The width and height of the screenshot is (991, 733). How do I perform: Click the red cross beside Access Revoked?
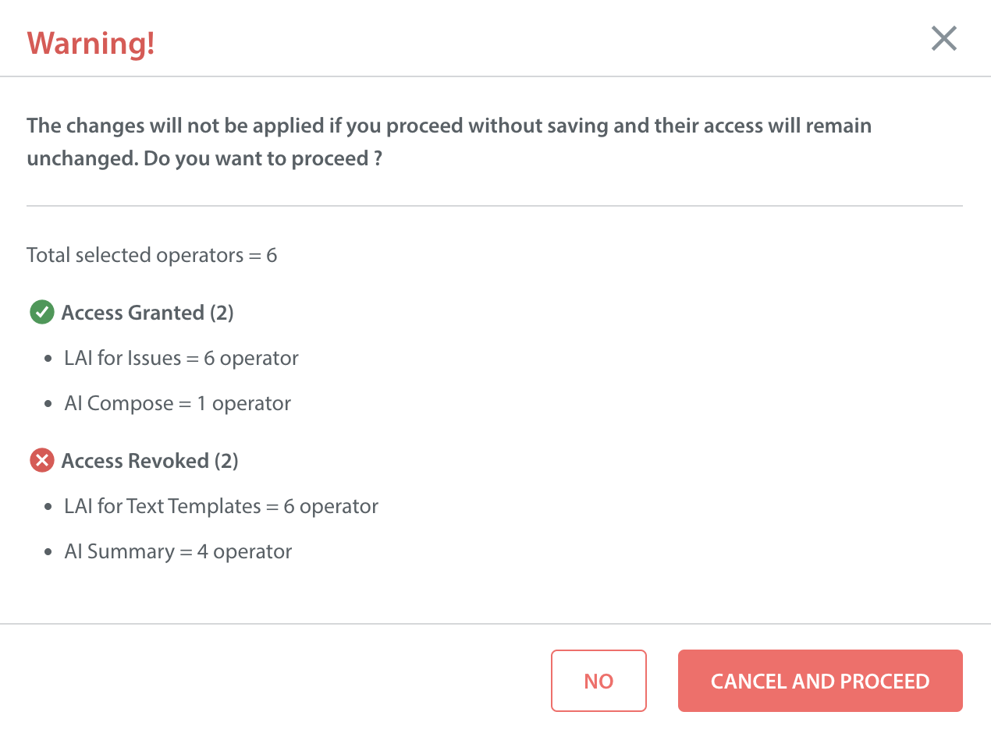[41, 461]
